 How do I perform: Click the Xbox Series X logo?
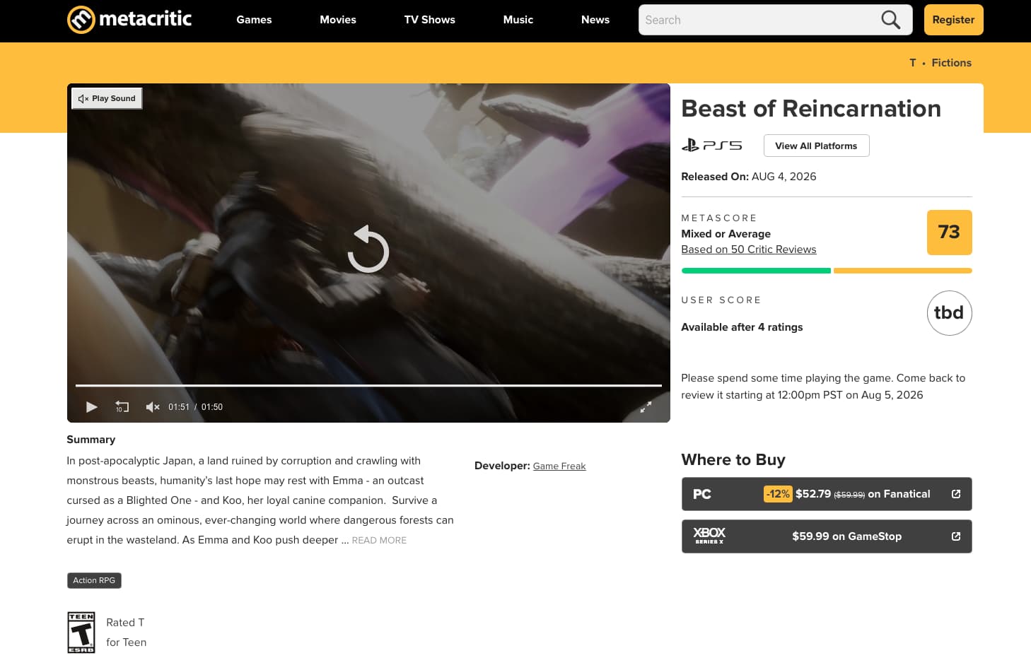point(709,536)
